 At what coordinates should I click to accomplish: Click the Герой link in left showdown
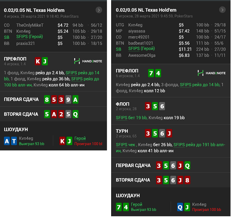tap(80, 139)
